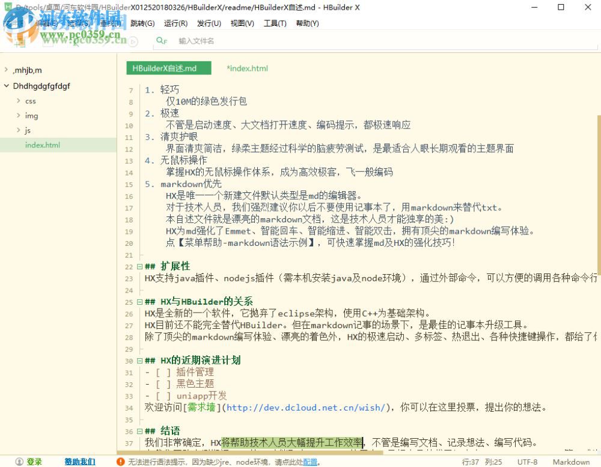Screen dimensions: 601x467
Task: Click the js folder label
Action: (x=28, y=130)
